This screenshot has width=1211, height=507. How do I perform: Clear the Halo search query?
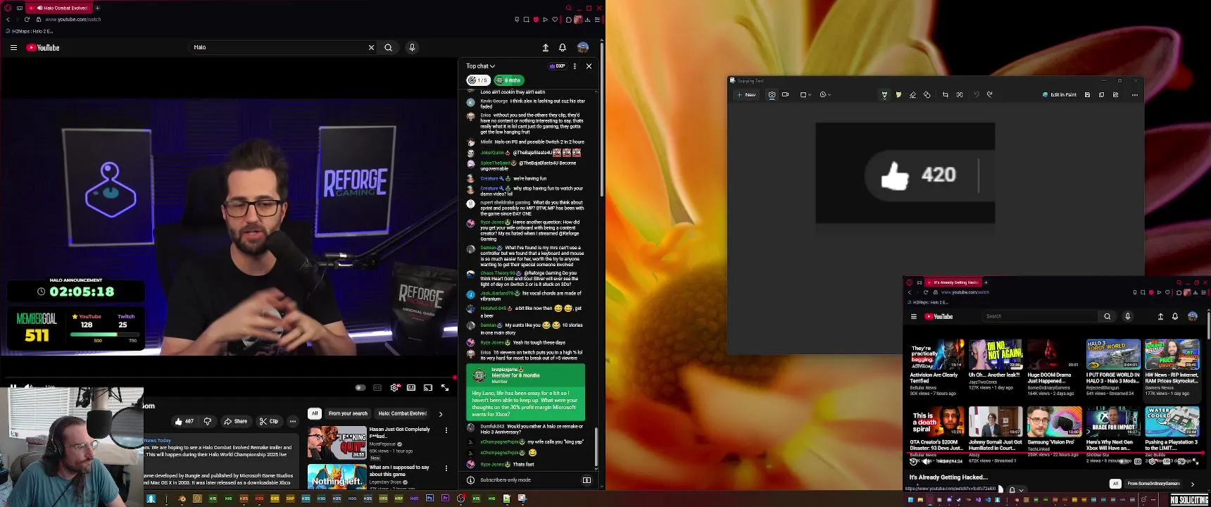tap(371, 47)
